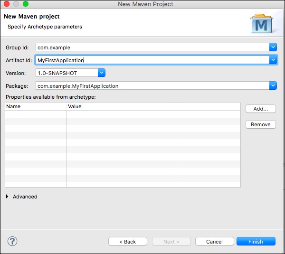The image size is (285, 254).
Task: Close the New Maven Project window
Action: tap(7, 4)
